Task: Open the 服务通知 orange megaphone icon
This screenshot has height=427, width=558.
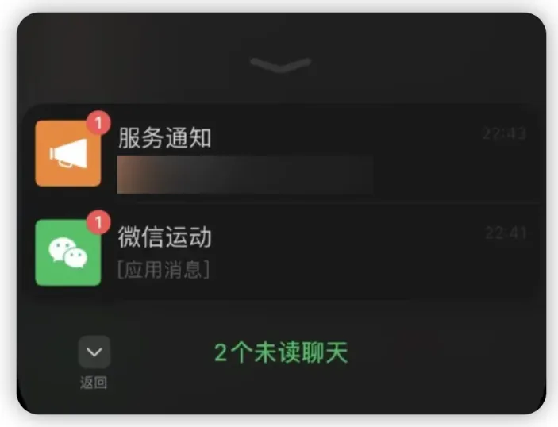Action: (x=68, y=153)
